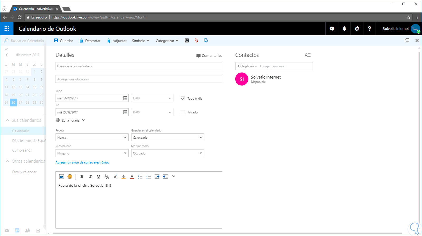The image size is (422, 236).
Task: Click the Descartar button
Action: point(90,41)
